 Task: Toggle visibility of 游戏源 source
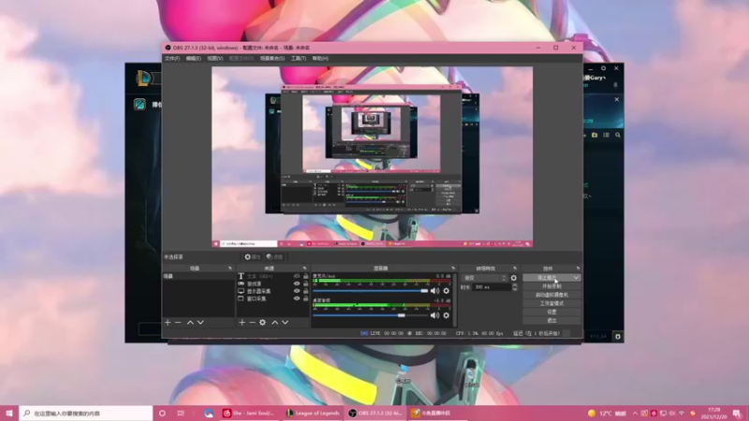coord(297,283)
